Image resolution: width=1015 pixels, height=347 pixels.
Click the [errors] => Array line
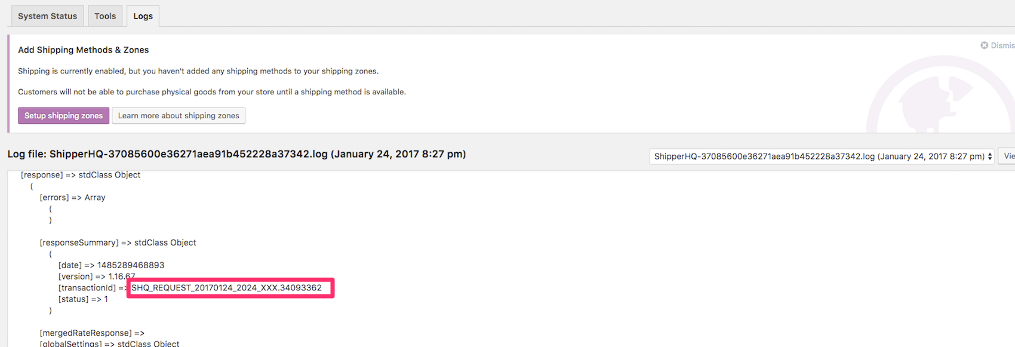point(72,198)
